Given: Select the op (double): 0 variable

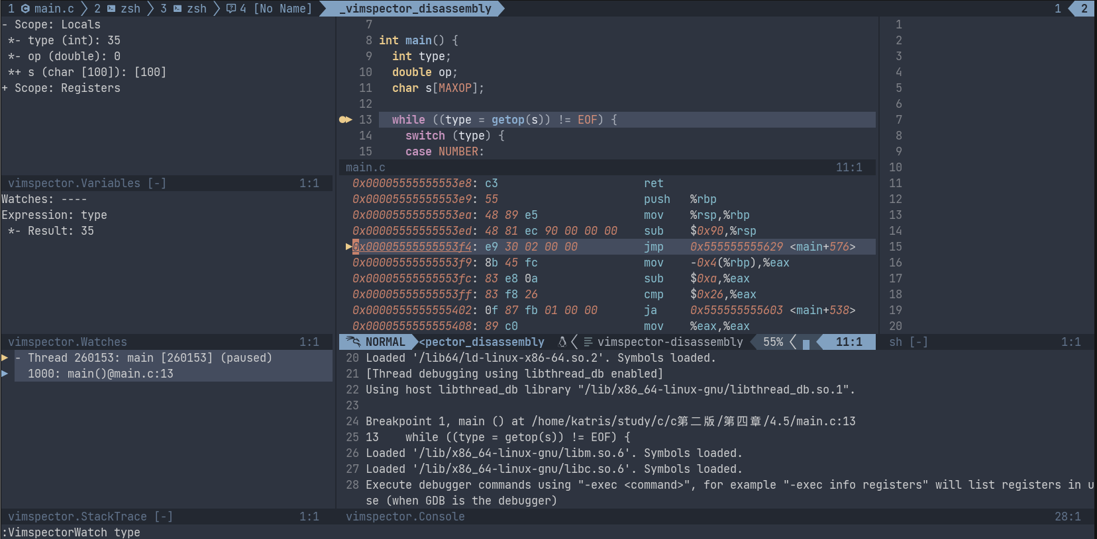Looking at the screenshot, I should tap(64, 56).
